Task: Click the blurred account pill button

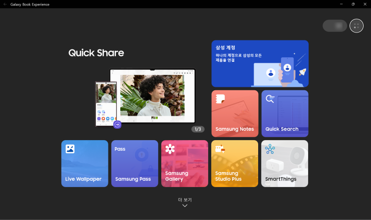Action: pos(335,26)
